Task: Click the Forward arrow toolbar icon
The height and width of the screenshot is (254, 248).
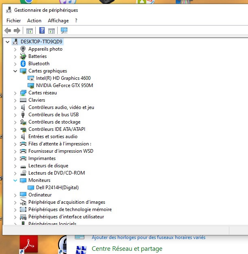Action: coord(17,30)
